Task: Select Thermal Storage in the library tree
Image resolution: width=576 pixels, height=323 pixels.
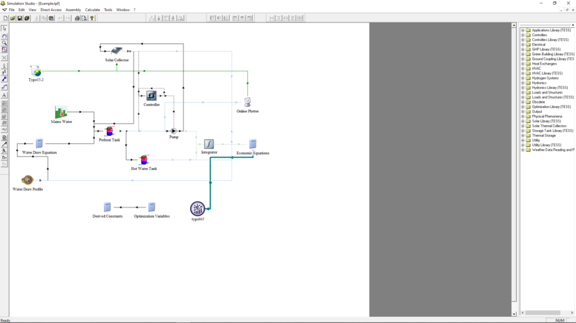Action: click(x=543, y=135)
